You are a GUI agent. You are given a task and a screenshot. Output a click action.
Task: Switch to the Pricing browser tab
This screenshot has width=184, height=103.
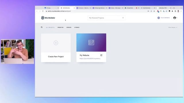coord(51,8)
